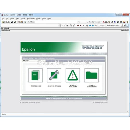Click the black book search command icon
Image resolution: width=130 pixels, height=130 pixels.
pyautogui.click(x=118, y=22)
